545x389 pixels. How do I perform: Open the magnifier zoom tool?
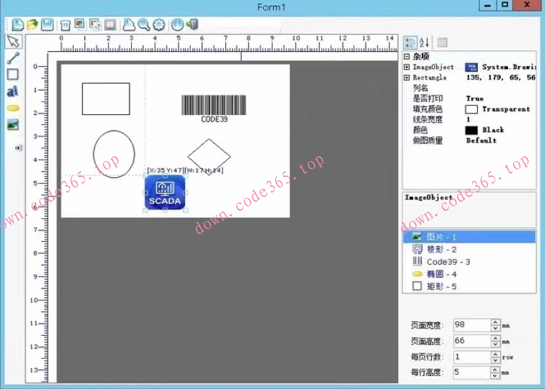[x=143, y=24]
